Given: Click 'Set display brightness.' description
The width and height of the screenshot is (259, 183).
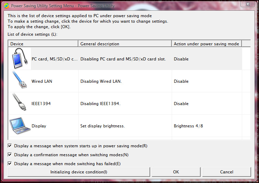Looking at the screenshot, I should (x=103, y=126).
